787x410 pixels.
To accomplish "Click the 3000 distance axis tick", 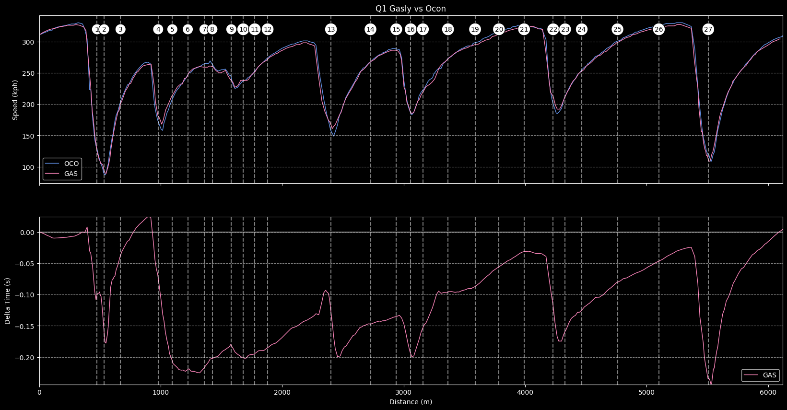I will (404, 393).
